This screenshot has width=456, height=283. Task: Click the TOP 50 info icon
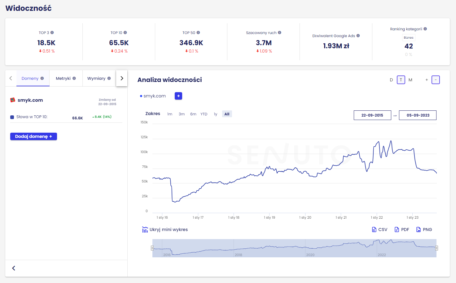click(x=198, y=32)
